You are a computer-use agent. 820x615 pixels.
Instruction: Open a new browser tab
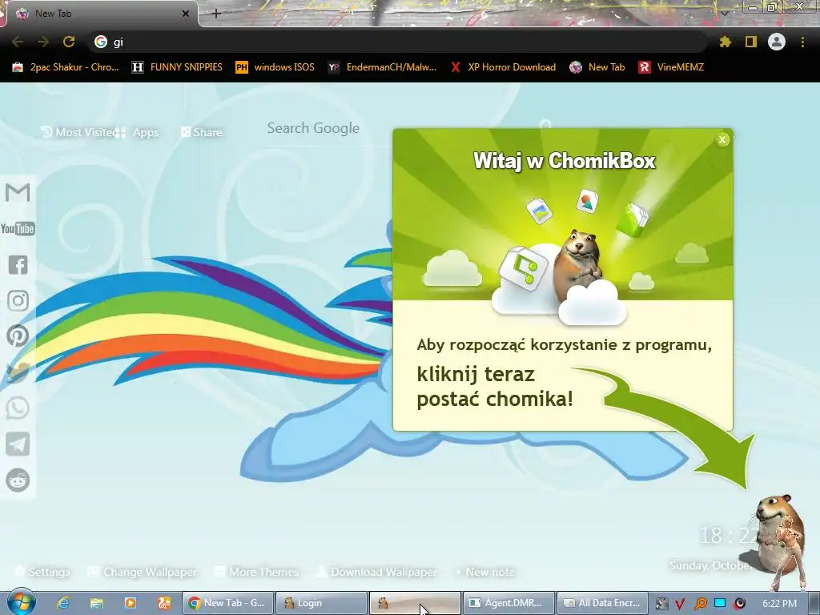pyautogui.click(x=216, y=14)
